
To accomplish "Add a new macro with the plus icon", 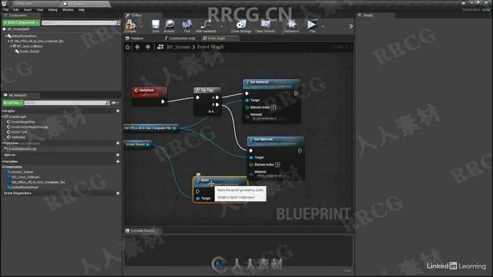I will coord(118,155).
